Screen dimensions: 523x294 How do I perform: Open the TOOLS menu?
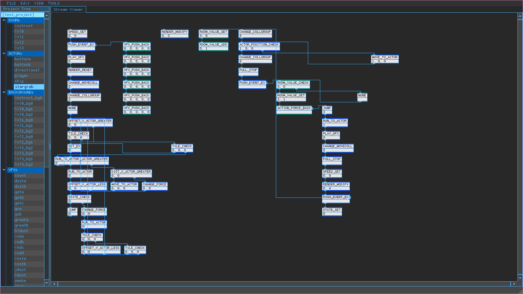tap(54, 3)
